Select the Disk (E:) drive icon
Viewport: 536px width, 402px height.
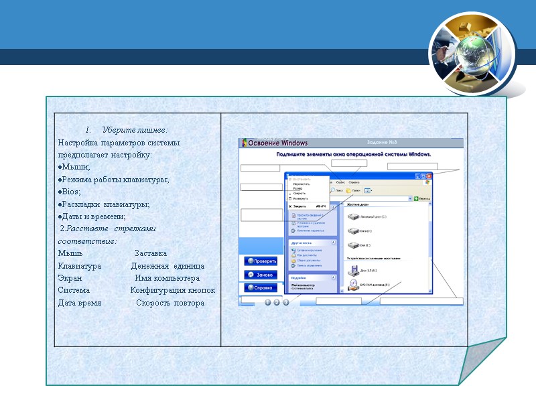pyautogui.click(x=354, y=245)
